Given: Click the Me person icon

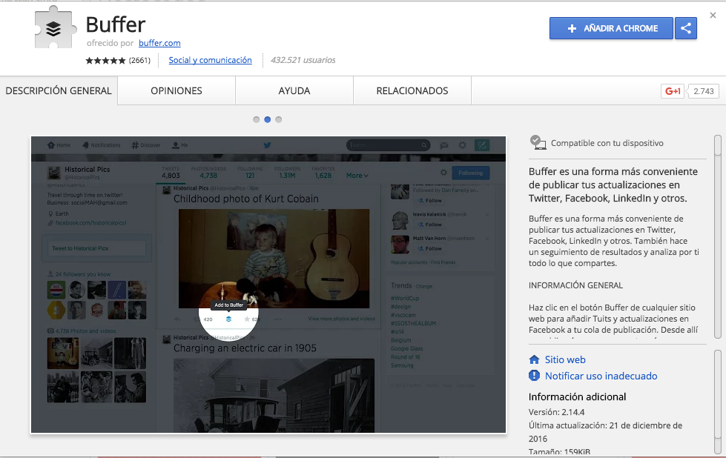Looking at the screenshot, I should pyautogui.click(x=175, y=145).
